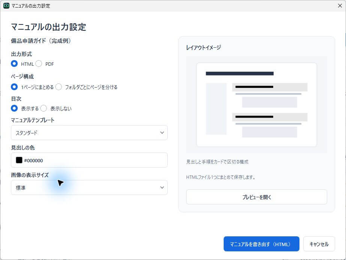346x260 pixels.
Task: Click the マニュアルの出力設定 page heading
Action: click(x=48, y=27)
